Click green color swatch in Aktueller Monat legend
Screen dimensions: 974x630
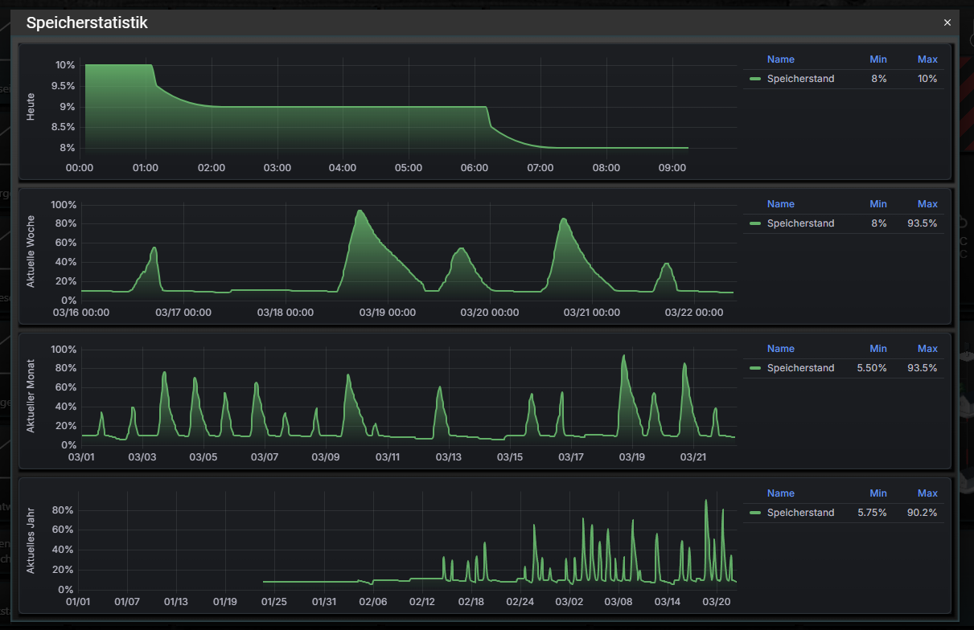(x=754, y=368)
